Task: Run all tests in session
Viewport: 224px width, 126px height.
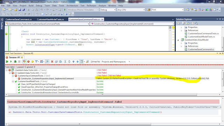Action: tap(7, 61)
